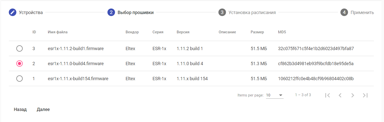Open the Применить step label
This screenshot has width=384, height=122.
point(362,12)
